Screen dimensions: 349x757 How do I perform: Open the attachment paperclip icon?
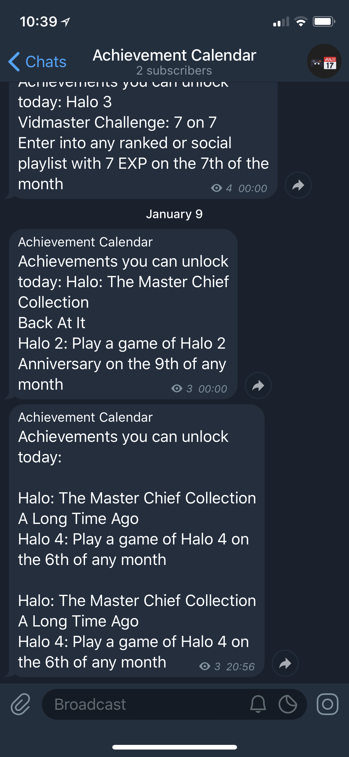point(20,704)
